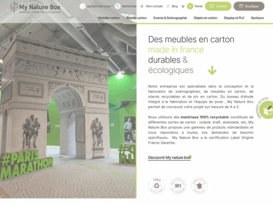Click the green cart count badge

point(190,6)
